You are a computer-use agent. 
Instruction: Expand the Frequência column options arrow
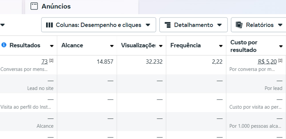tap(221, 46)
